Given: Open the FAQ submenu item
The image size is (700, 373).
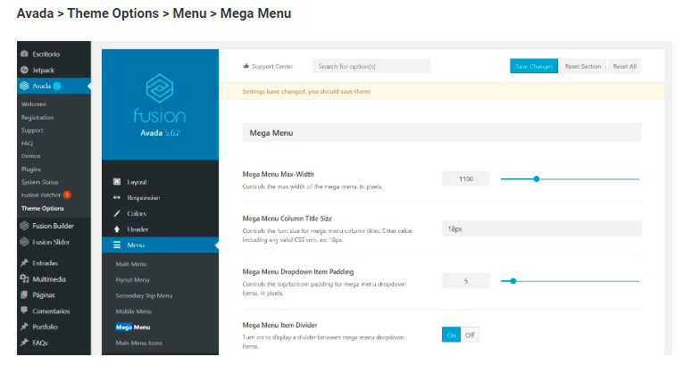Looking at the screenshot, I should pyautogui.click(x=27, y=143).
